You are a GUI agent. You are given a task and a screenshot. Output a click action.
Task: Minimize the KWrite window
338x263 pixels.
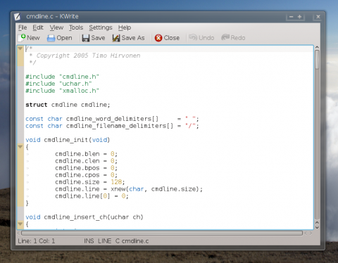[291, 17]
